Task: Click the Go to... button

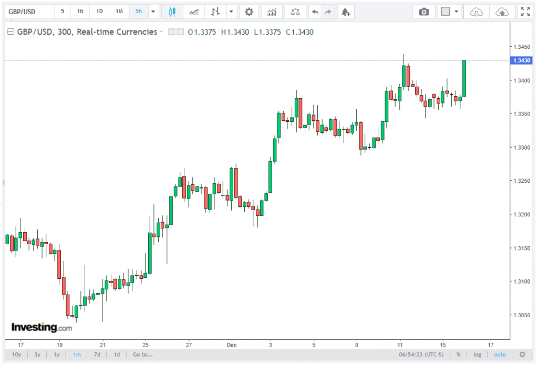Action: pyautogui.click(x=142, y=354)
